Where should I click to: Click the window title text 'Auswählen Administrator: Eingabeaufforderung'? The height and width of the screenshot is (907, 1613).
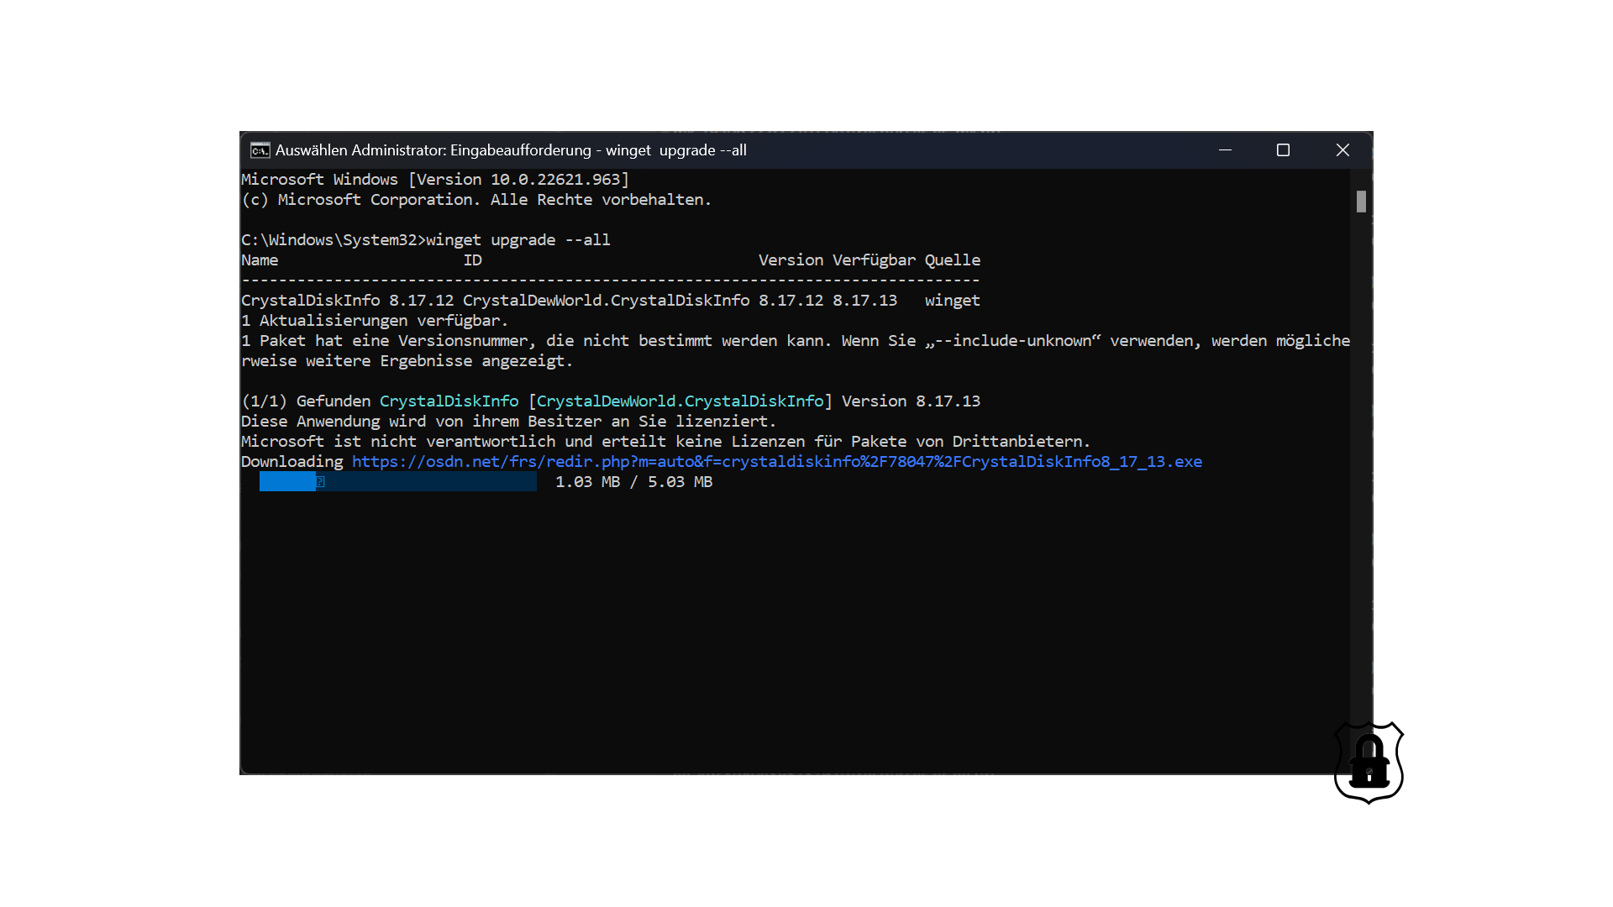tap(433, 150)
